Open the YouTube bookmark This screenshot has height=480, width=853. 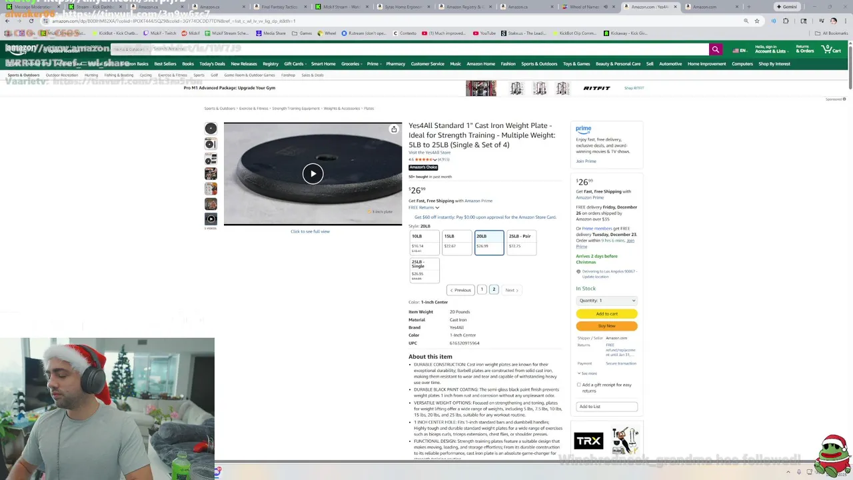coord(484,33)
